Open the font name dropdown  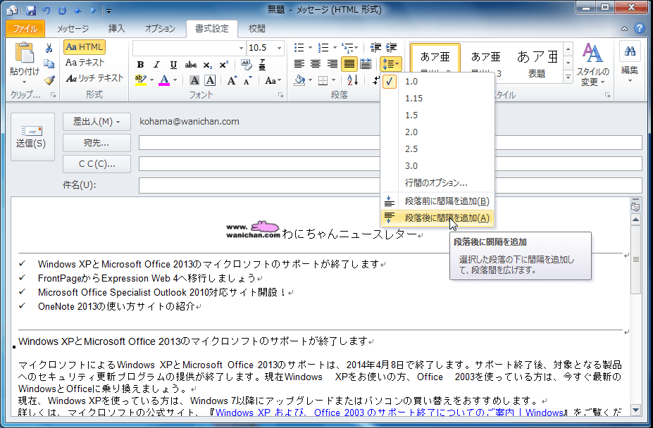point(241,49)
